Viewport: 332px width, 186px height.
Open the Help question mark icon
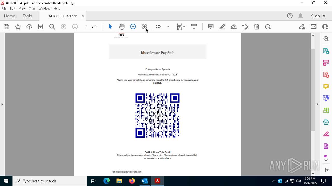[x=290, y=16]
